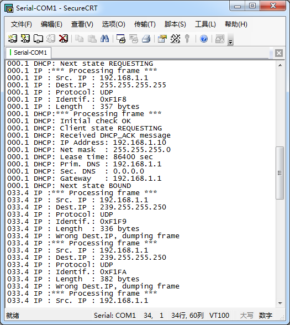Close the tab with the gray X button

(x=279, y=53)
